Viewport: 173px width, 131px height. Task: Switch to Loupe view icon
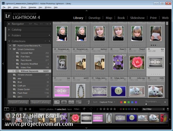(64, 102)
